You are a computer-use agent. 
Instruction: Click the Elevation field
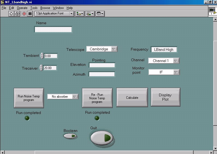point(102,65)
